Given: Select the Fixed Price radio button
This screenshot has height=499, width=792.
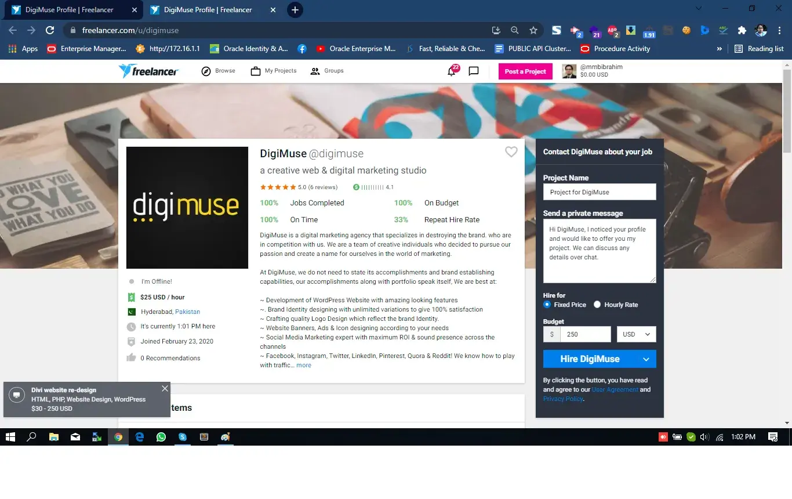Looking at the screenshot, I should pos(547,305).
